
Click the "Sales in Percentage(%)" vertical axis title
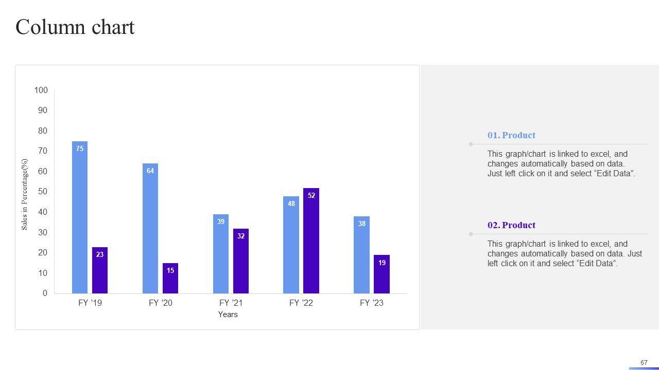(25, 194)
